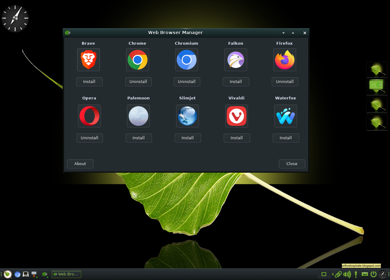Image resolution: width=390 pixels, height=280 pixels.
Task: Open the window menu icon in the title bar
Action: click(x=68, y=33)
